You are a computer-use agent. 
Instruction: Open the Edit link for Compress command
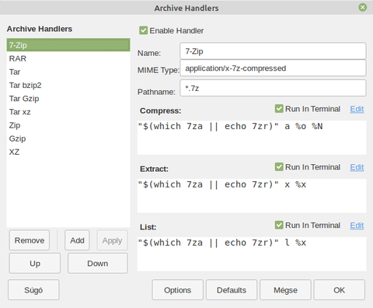(357, 109)
